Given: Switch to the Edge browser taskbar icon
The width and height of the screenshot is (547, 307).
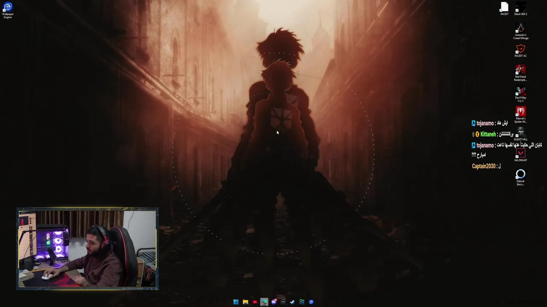Looking at the screenshot, I should (264, 302).
